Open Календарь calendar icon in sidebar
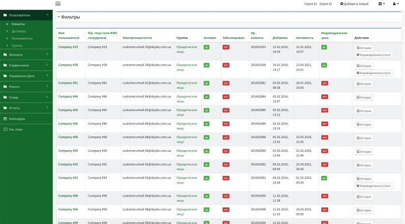The image size is (405, 224). [5, 119]
